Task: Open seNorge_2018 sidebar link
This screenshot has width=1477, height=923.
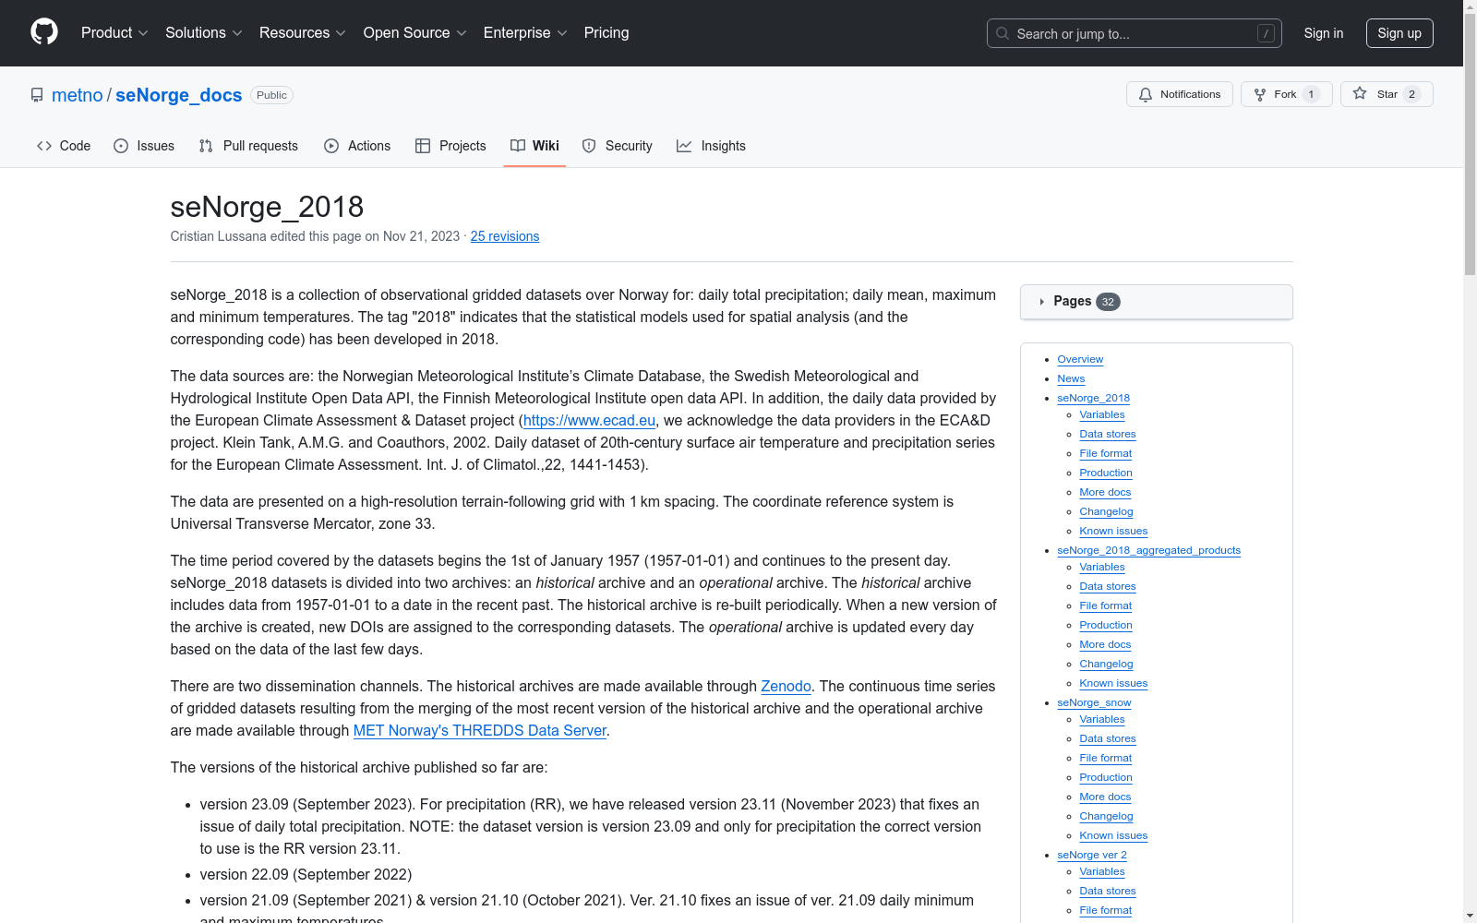Action: pos(1093,398)
